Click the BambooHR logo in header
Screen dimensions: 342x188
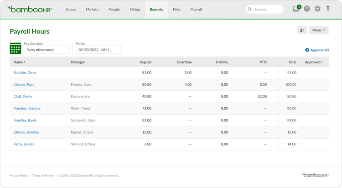[30, 10]
